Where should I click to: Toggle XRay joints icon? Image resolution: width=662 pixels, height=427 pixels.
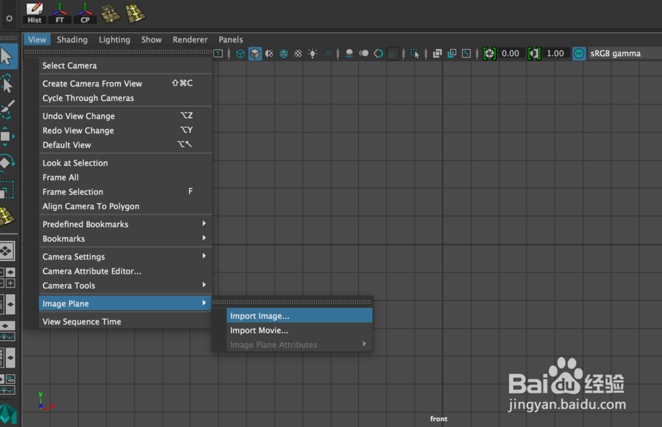click(466, 54)
